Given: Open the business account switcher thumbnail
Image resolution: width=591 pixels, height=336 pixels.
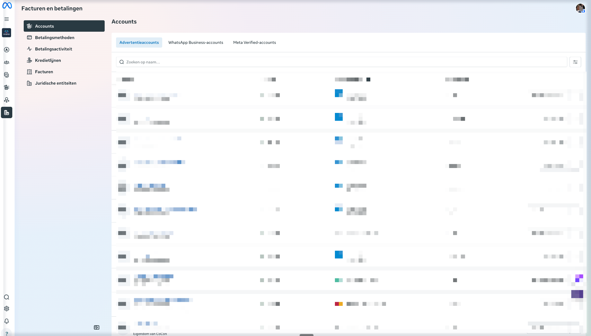Looking at the screenshot, I should [x=6, y=33].
